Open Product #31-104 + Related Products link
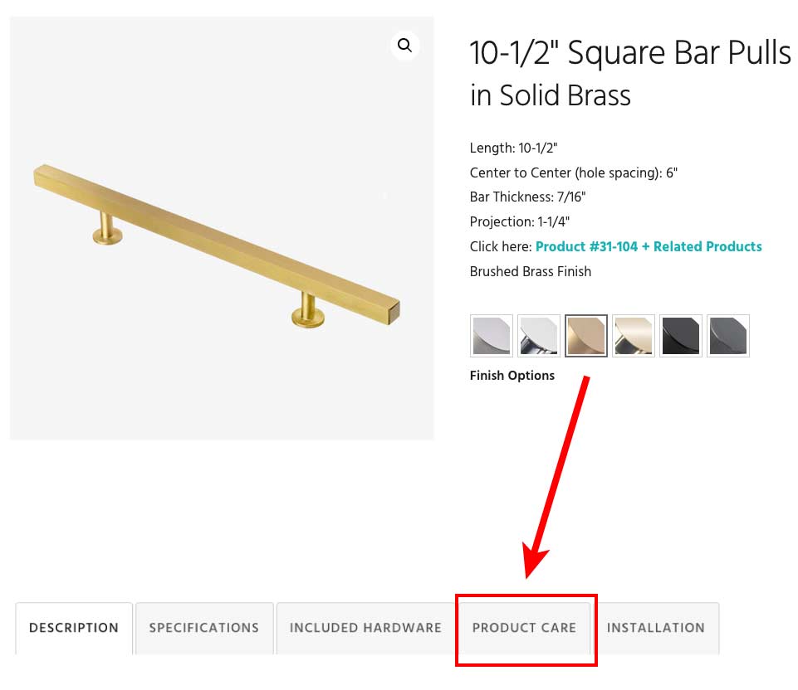 pyautogui.click(x=648, y=246)
